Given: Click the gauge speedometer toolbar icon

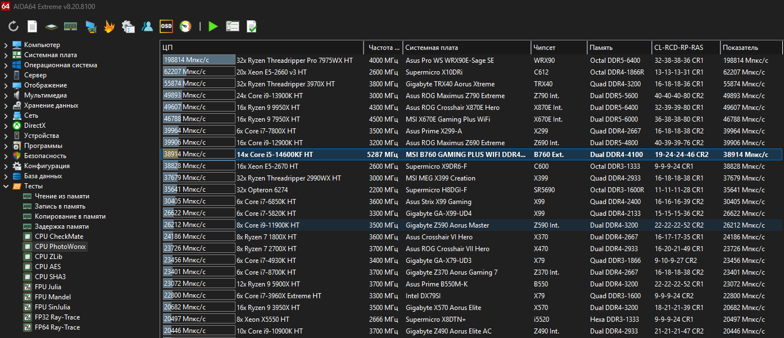Looking at the screenshot, I should 185,26.
